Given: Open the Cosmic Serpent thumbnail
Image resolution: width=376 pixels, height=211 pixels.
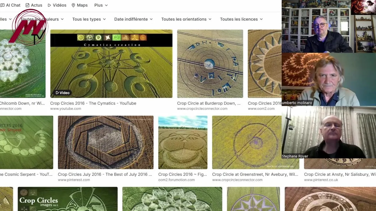Looking at the screenshot, I should tap(26, 142).
